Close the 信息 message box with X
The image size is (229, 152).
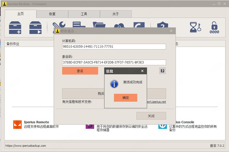pos(142,71)
